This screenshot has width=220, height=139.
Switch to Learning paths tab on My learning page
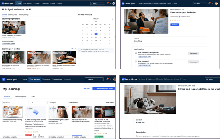21,97
